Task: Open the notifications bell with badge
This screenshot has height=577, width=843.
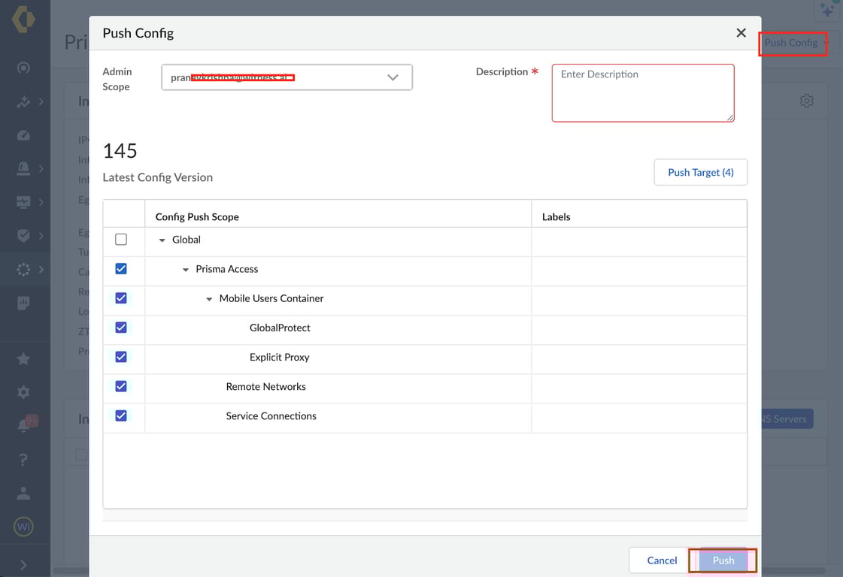Action: coord(23,425)
